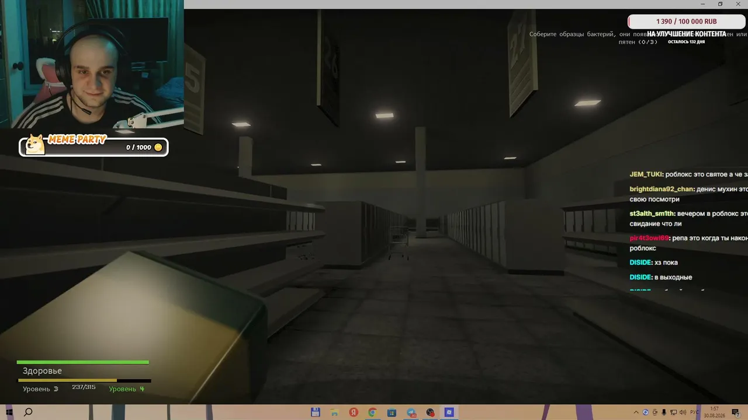Viewport: 748px width, 420px height.
Task: Click the Meme Party coin icon
Action: click(x=158, y=148)
